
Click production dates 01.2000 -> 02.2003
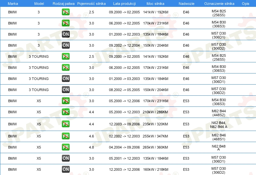pyautogui.click(x=124, y=34)
